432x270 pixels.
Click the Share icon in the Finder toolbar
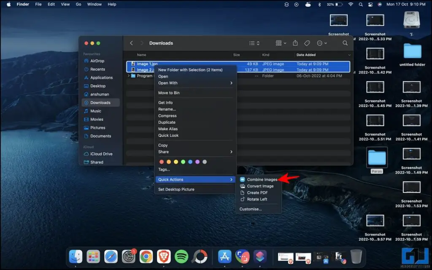(295, 43)
